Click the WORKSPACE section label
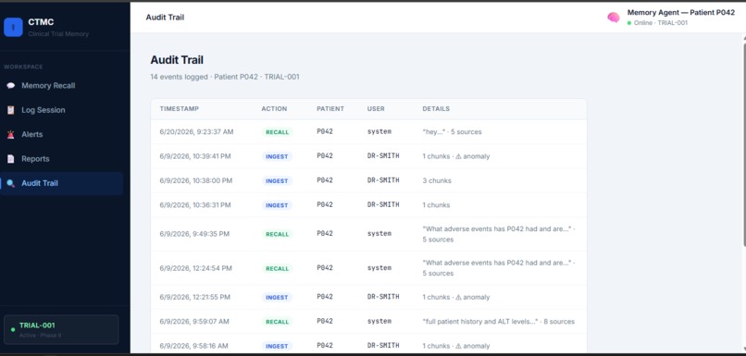This screenshot has height=356, width=746. pyautogui.click(x=23, y=67)
